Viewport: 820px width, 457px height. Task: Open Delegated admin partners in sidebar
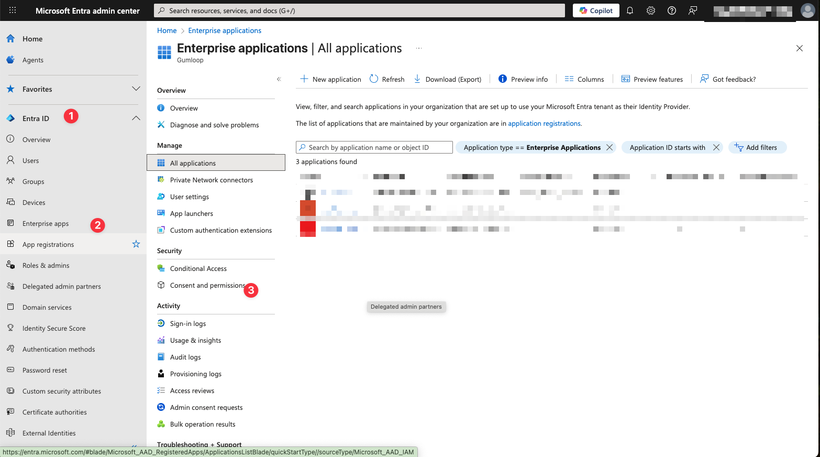point(62,286)
